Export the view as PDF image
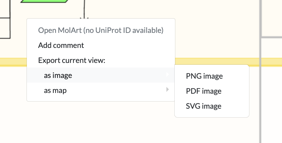282x143 pixels. 204,91
